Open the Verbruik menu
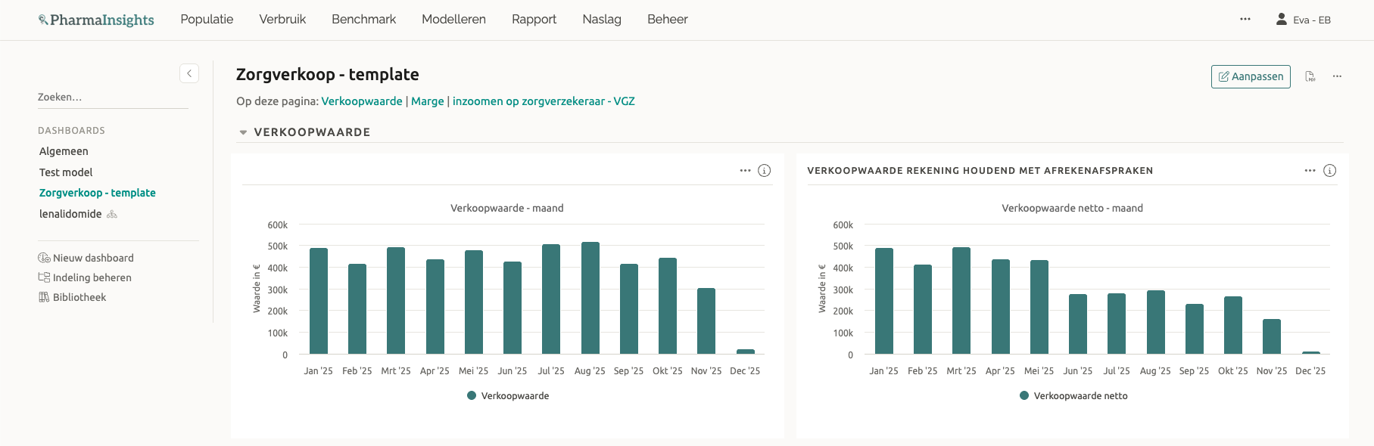 pyautogui.click(x=282, y=20)
